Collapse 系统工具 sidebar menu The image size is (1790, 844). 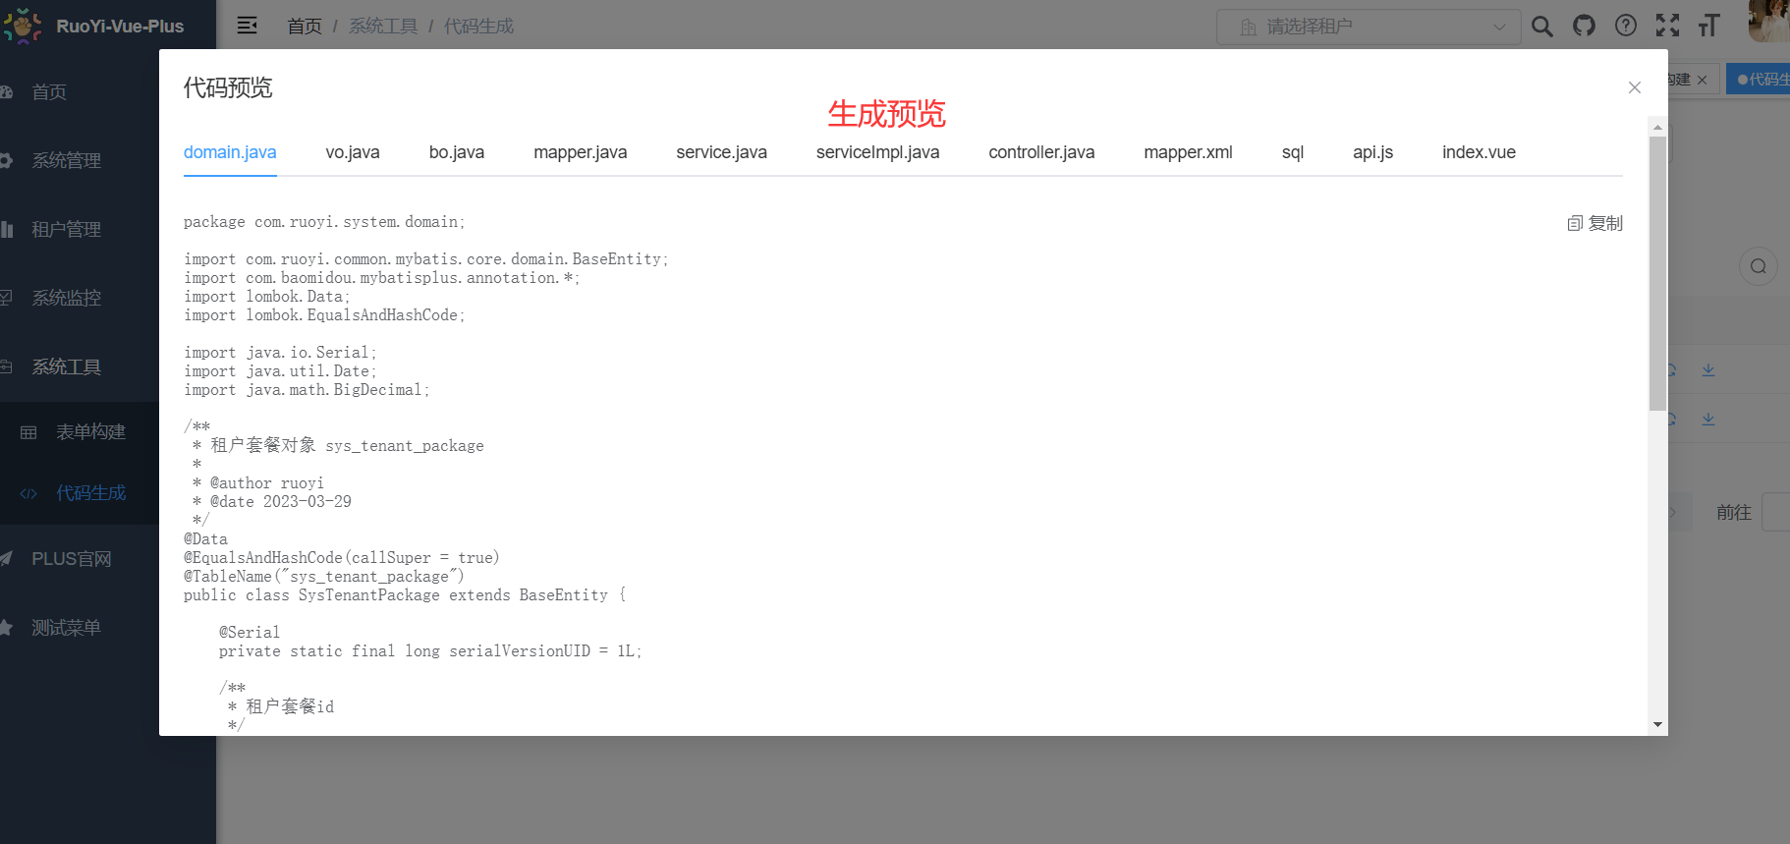coord(66,367)
